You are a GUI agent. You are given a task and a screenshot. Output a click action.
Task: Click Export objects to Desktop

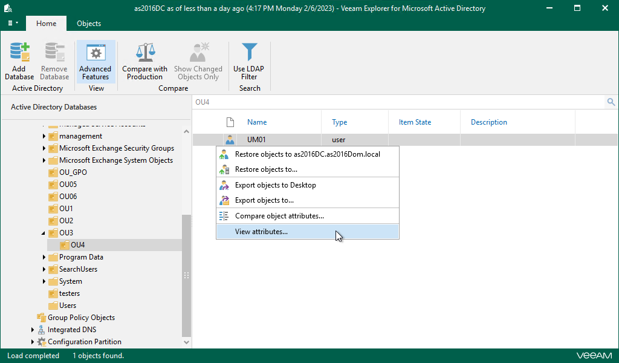(275, 185)
